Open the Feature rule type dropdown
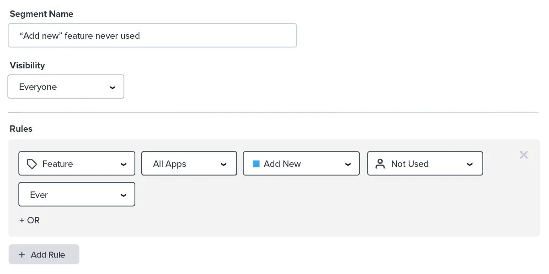Screen dimensions: 549x274 coord(76,164)
